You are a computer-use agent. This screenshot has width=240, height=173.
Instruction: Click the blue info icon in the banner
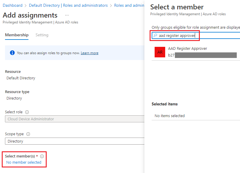click(12, 53)
